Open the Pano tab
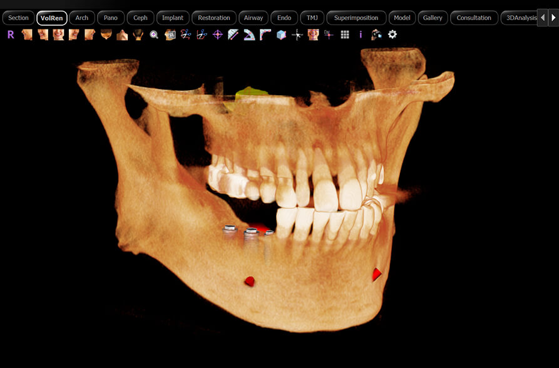The width and height of the screenshot is (559, 368). click(111, 18)
